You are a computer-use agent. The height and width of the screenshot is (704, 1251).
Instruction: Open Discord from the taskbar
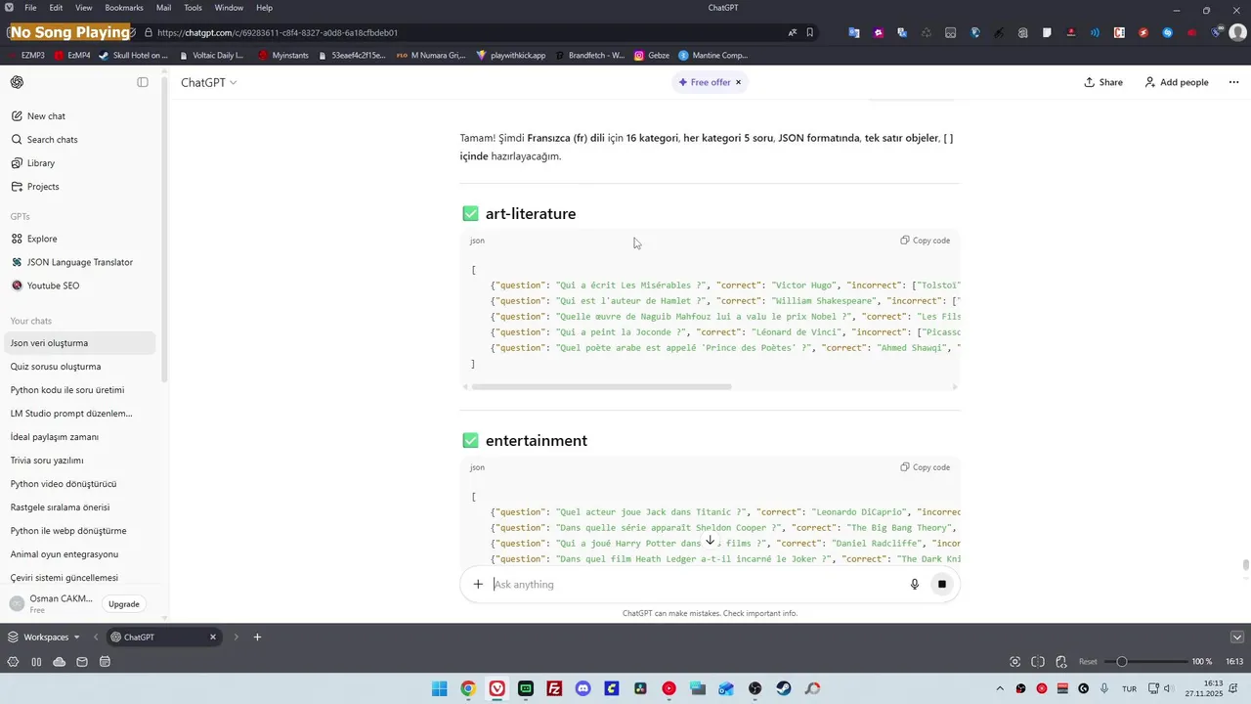[583, 689]
